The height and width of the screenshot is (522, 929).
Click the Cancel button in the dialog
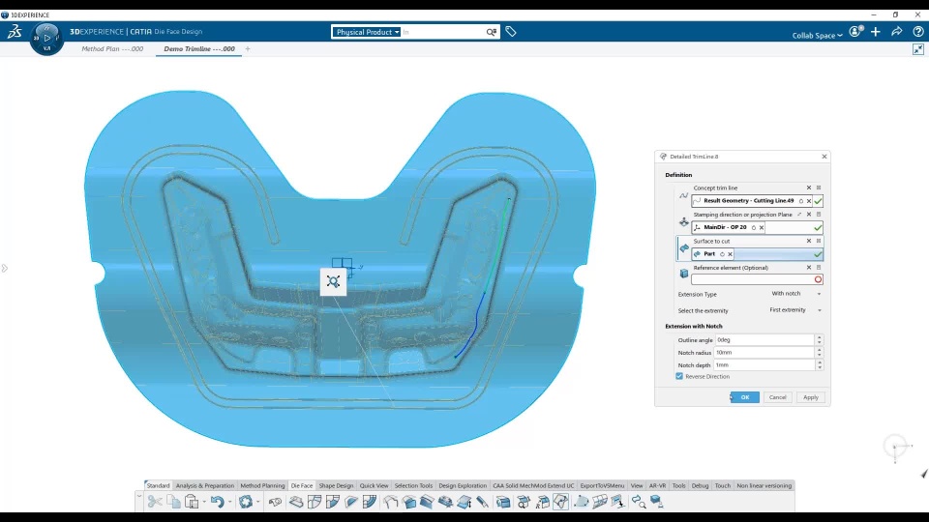coord(777,397)
